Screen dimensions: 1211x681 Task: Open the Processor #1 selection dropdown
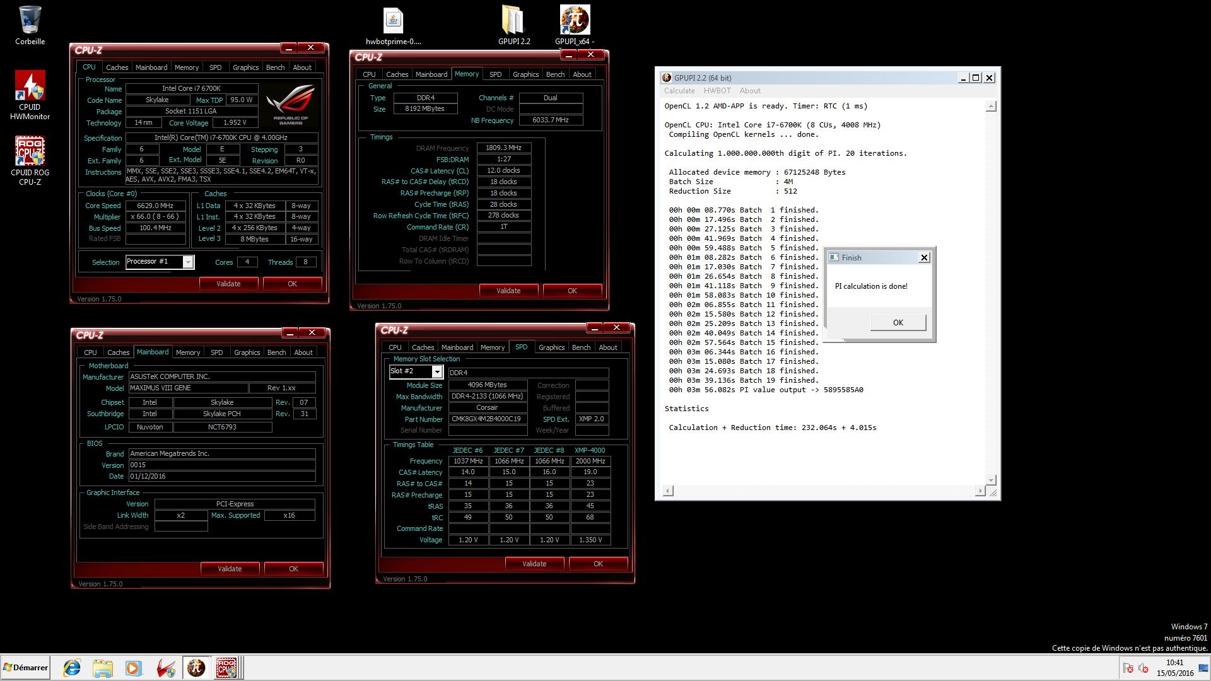coord(187,262)
